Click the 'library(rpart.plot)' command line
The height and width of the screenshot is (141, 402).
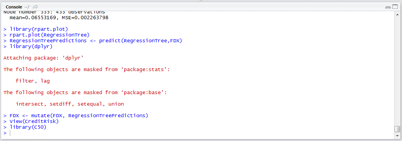tap(36, 29)
